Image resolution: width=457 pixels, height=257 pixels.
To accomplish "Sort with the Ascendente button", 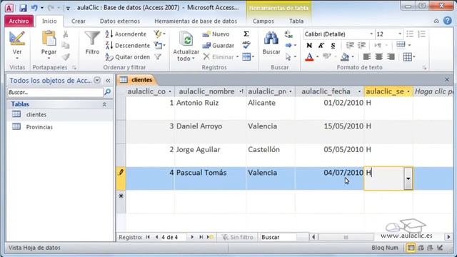I will (126, 34).
